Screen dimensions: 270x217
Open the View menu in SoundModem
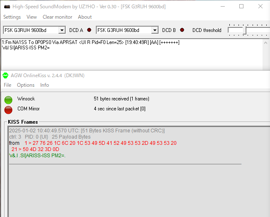point(32,17)
